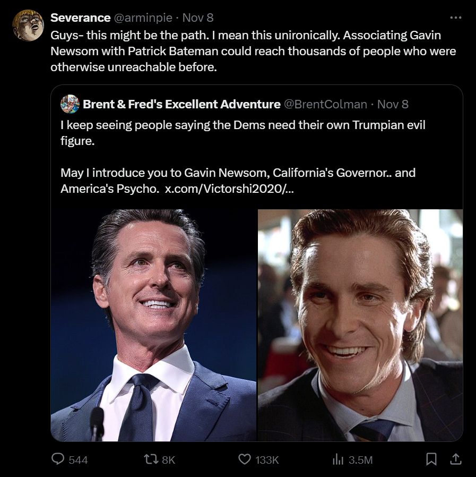Share the post via the upload-arrow icon

pyautogui.click(x=455, y=459)
